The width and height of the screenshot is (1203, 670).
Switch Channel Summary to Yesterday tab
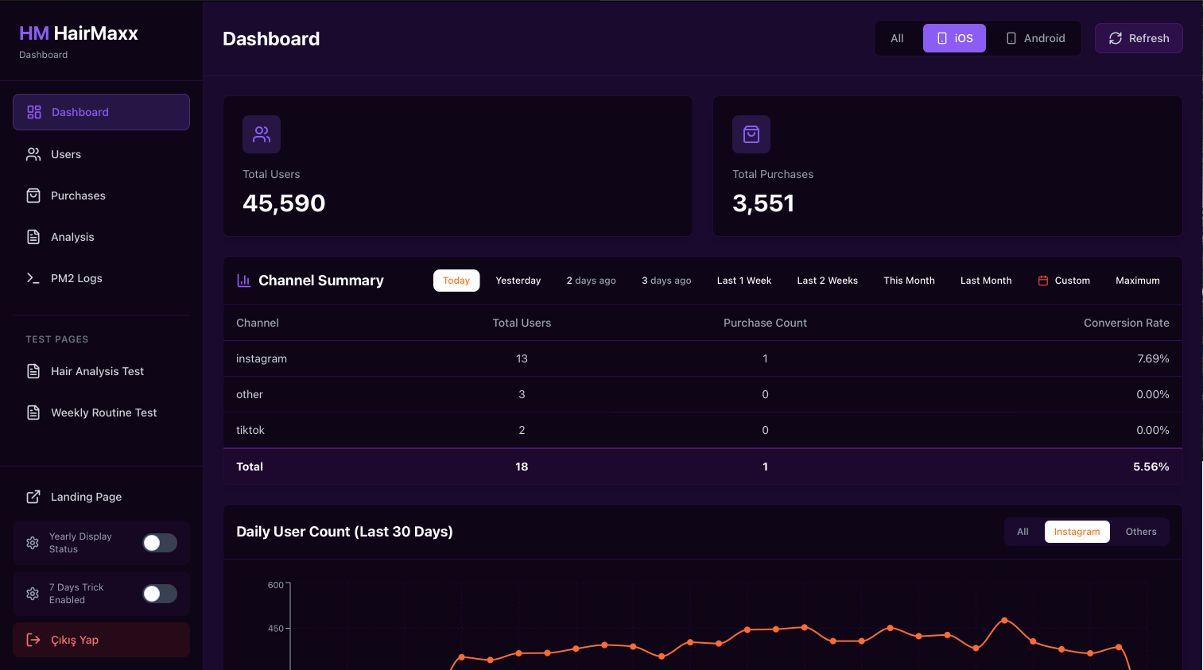[x=518, y=280]
